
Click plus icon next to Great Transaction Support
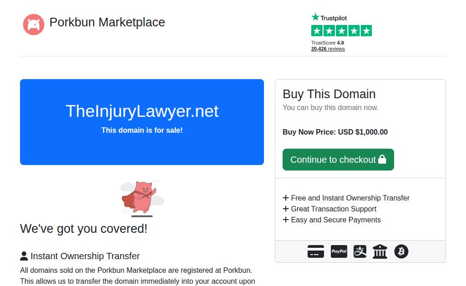[x=286, y=209]
